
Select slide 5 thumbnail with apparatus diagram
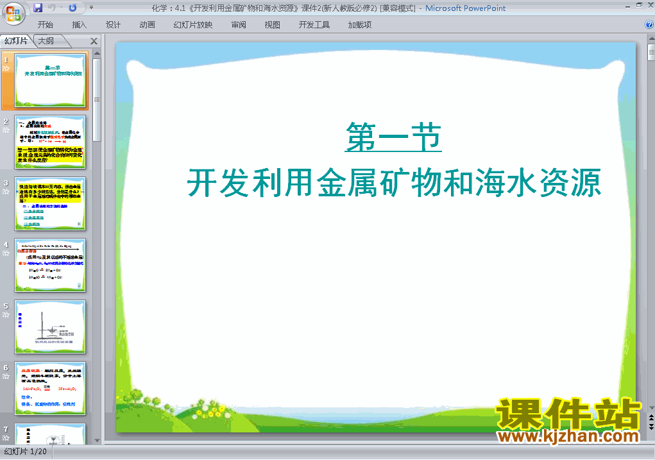50,327
